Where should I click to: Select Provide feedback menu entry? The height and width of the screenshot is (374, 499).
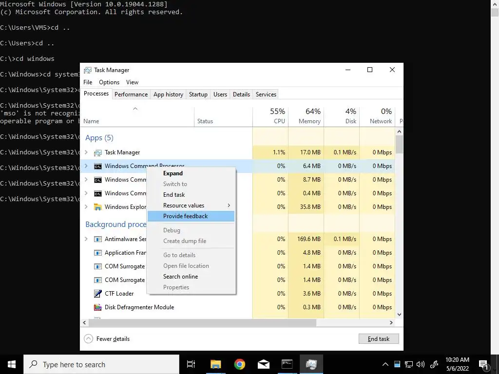click(x=191, y=216)
